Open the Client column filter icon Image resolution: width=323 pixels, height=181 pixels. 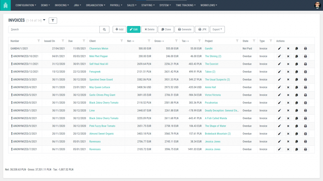122,41
